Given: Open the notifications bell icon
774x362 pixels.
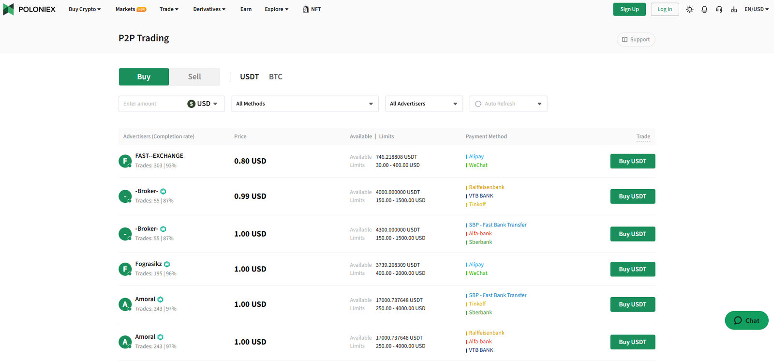Looking at the screenshot, I should point(704,9).
